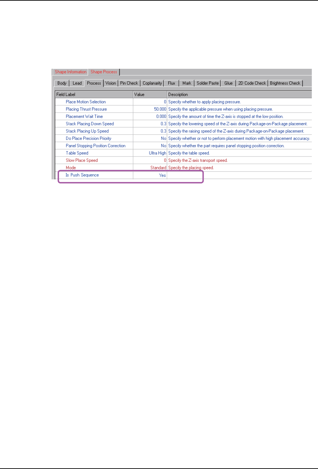Screen dimensions: 318x469
Task: Select the Table Speed label
Action: (77, 153)
